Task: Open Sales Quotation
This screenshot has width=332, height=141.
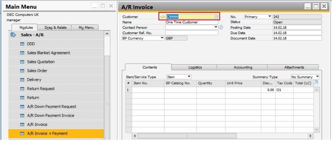Action: click(56, 62)
